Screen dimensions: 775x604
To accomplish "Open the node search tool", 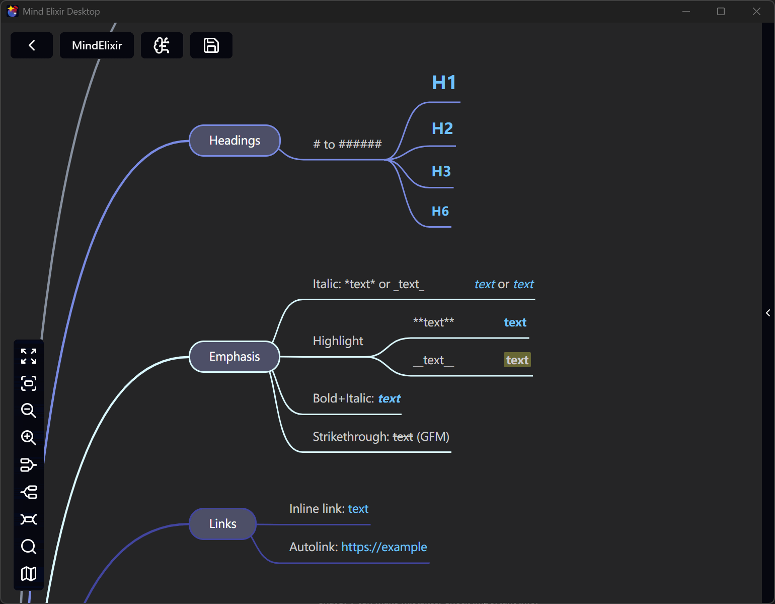I will click(x=29, y=547).
